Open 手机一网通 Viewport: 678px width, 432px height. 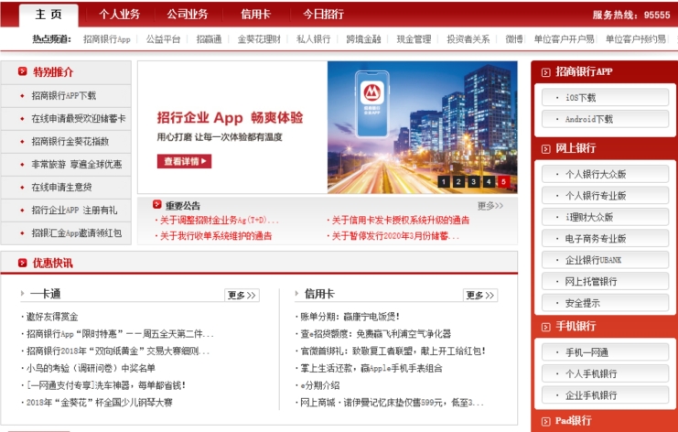click(x=605, y=352)
